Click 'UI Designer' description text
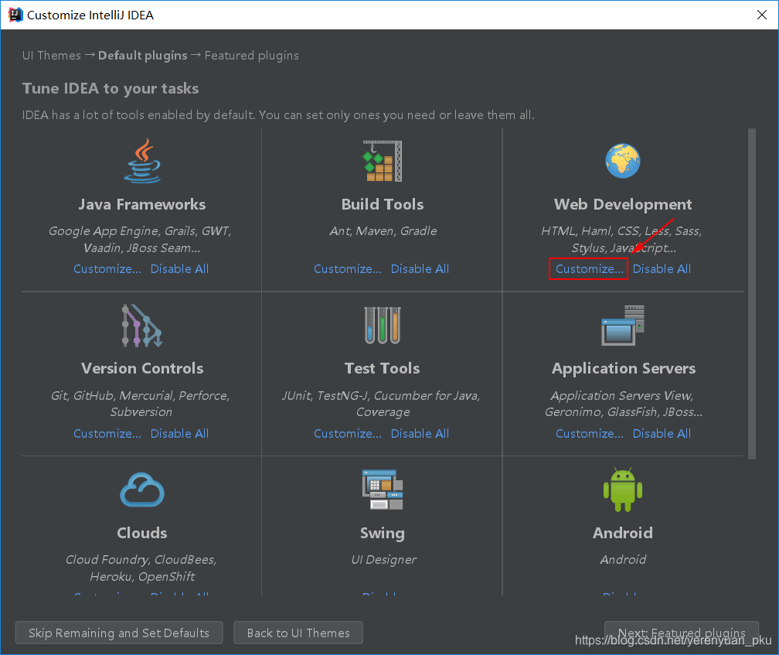 [383, 560]
